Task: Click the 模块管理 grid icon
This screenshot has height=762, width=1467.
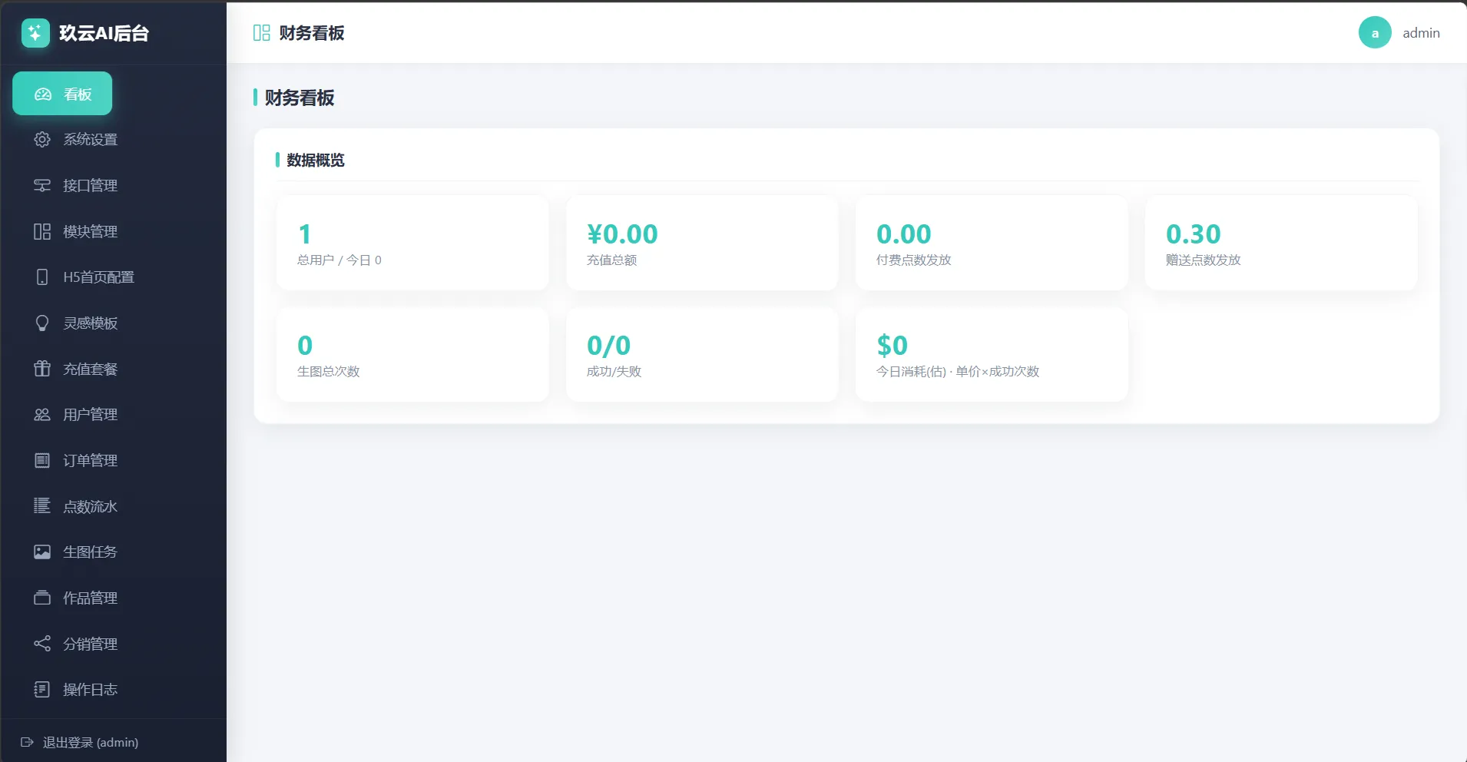Action: click(x=42, y=231)
